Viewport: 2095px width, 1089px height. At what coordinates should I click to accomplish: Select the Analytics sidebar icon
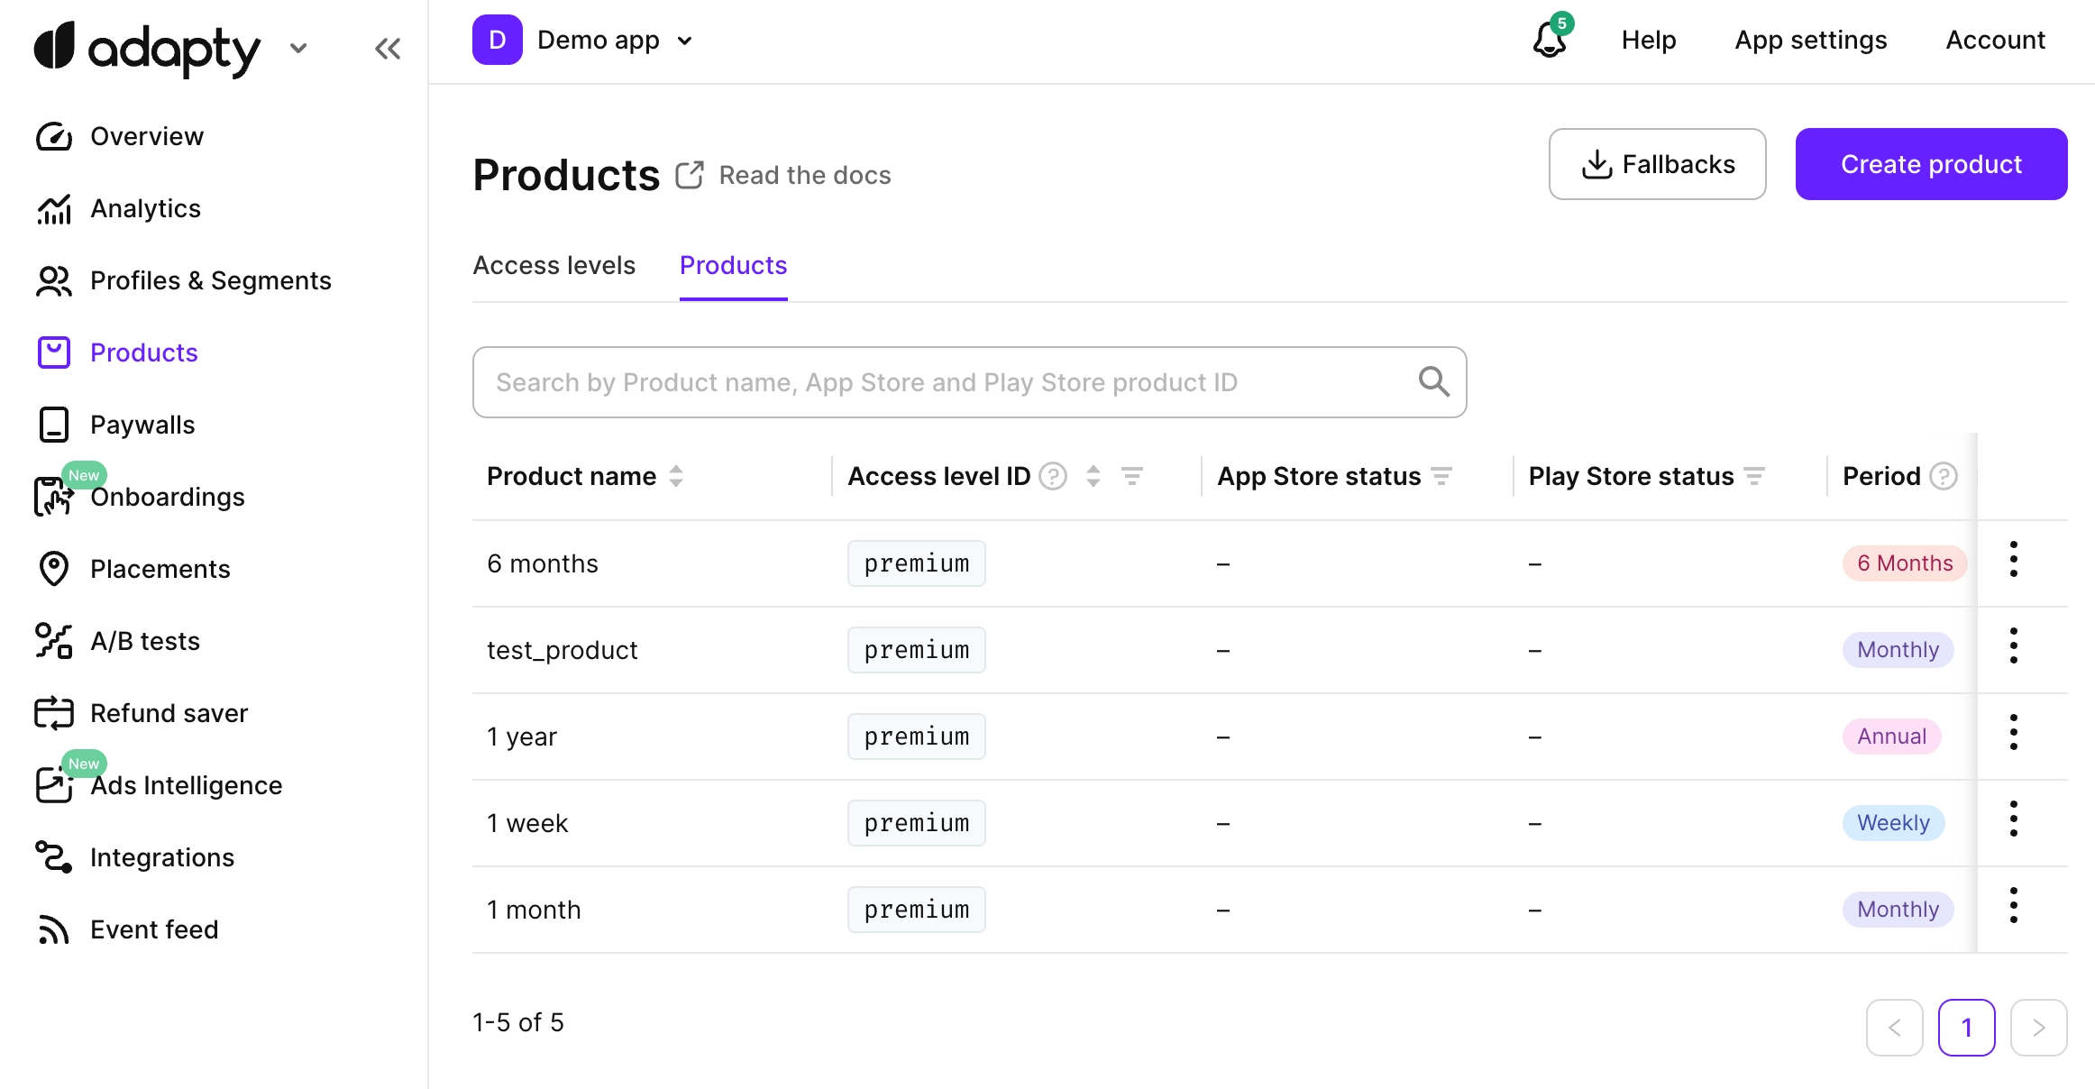point(54,208)
